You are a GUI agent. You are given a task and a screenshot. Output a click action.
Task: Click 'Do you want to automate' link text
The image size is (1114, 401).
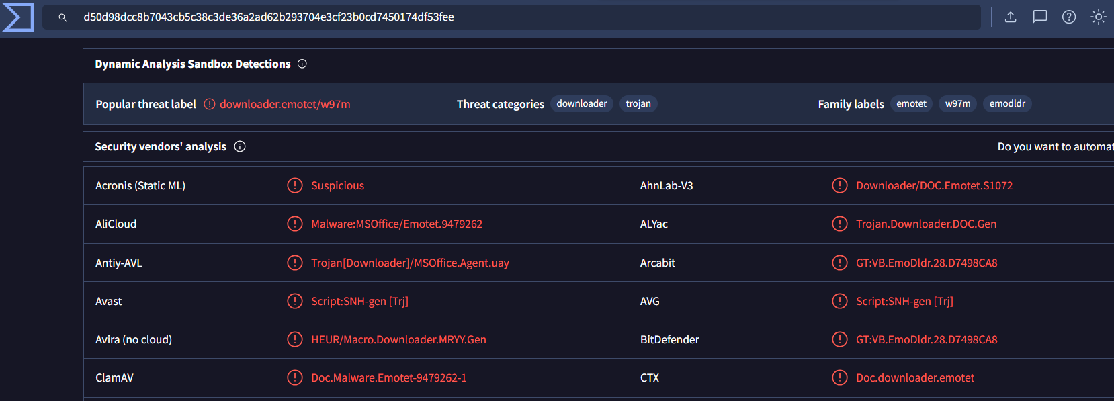point(1056,146)
